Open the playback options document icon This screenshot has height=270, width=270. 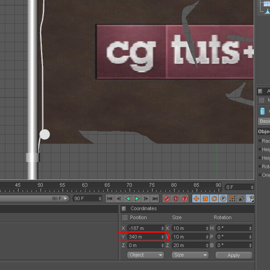[250, 198]
